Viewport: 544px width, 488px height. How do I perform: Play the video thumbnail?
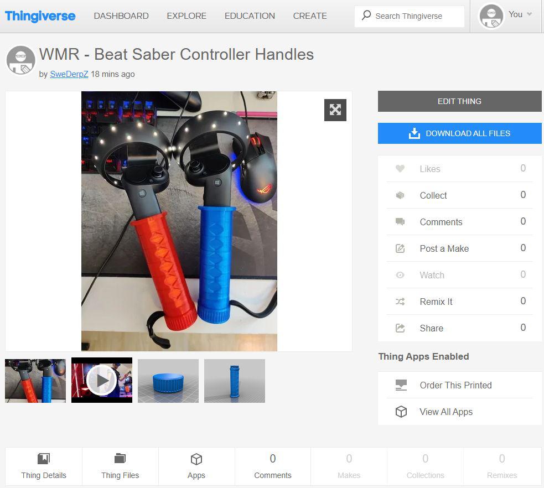[x=101, y=380]
